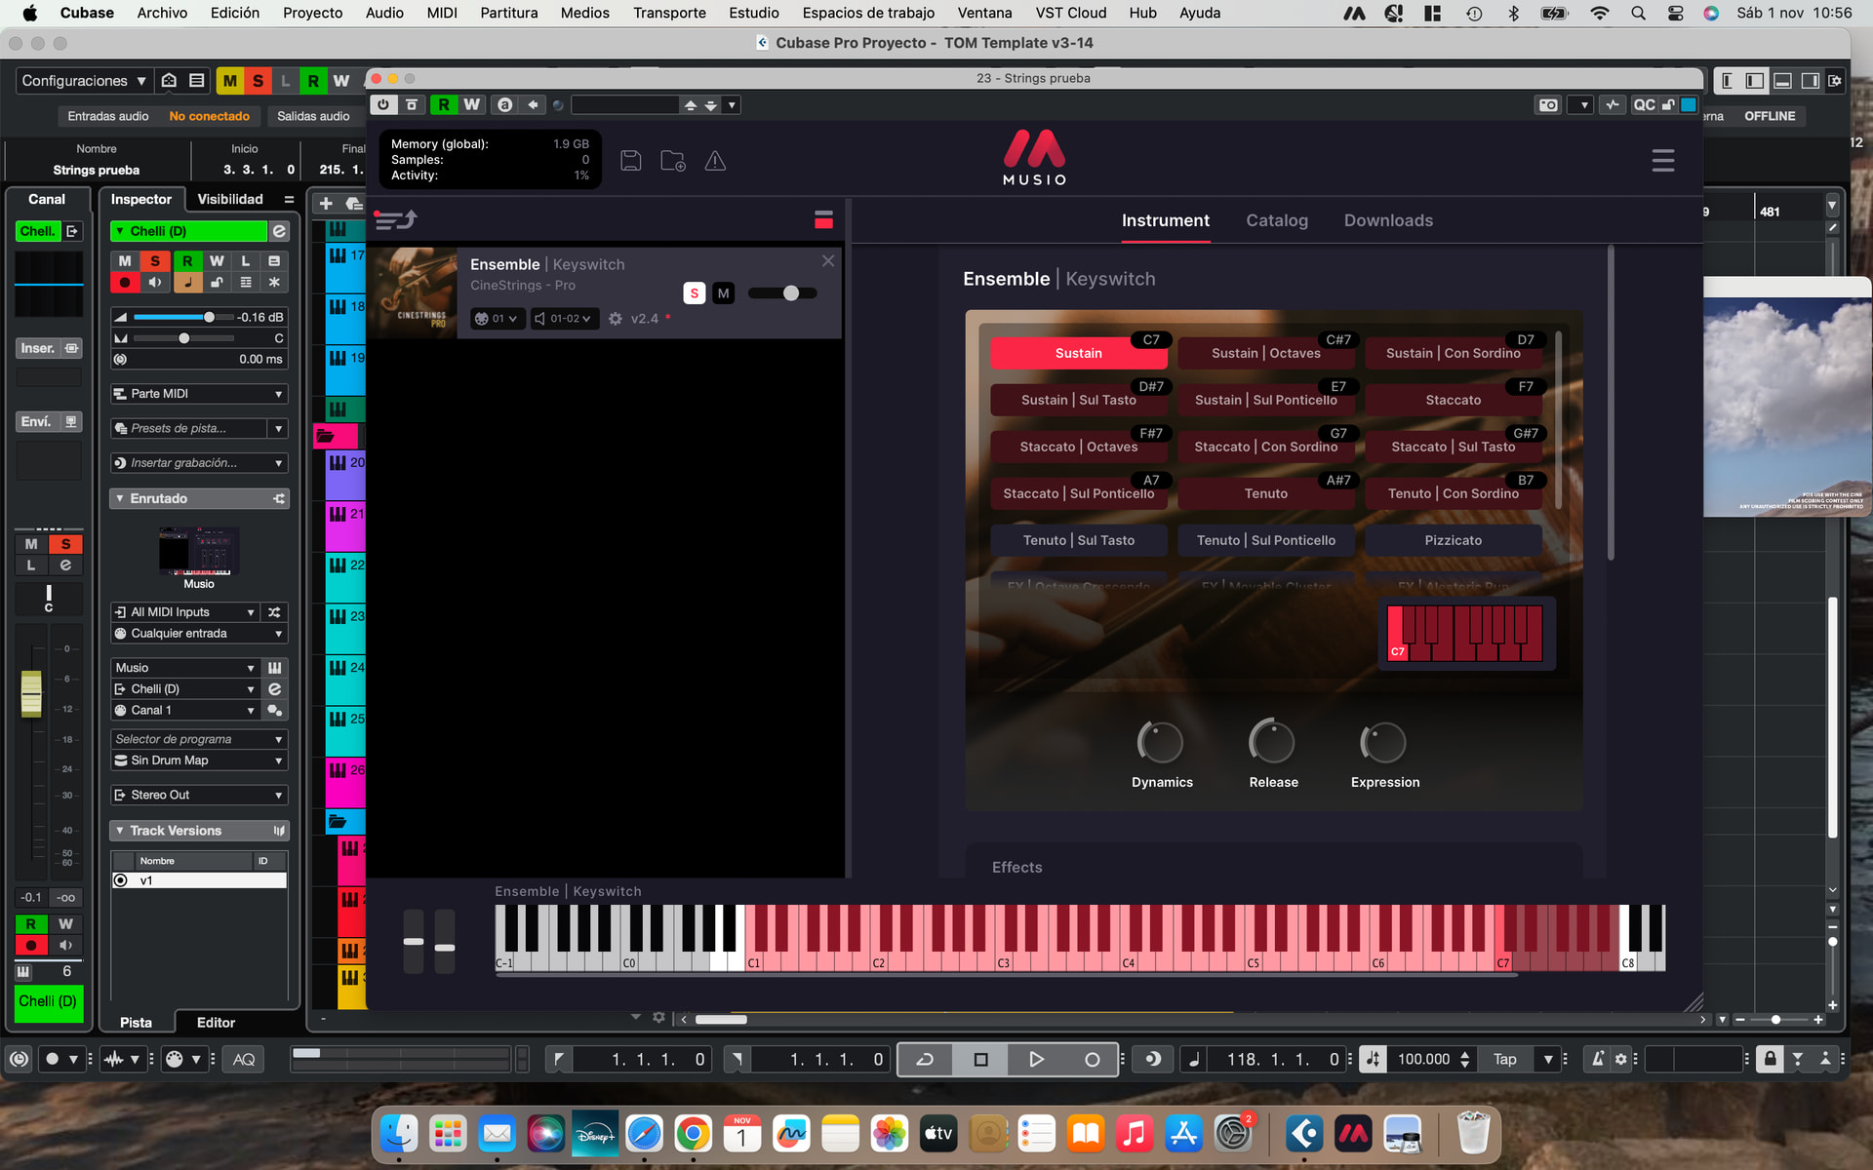Click the transport cycle loop button

coord(924,1059)
